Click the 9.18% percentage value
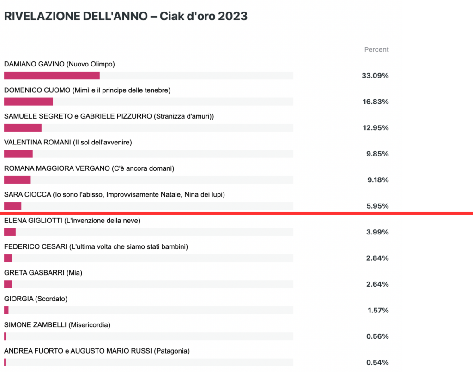Image resolution: width=473 pixels, height=372 pixels. click(378, 180)
